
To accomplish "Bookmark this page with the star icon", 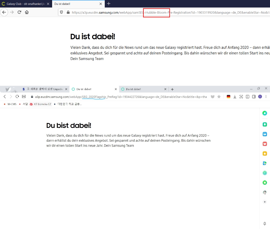I will pos(219,97).
